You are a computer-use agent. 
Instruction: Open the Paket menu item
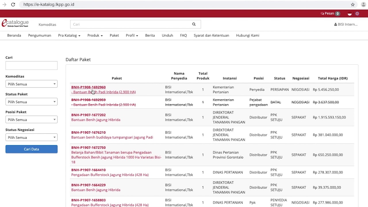click(x=114, y=35)
